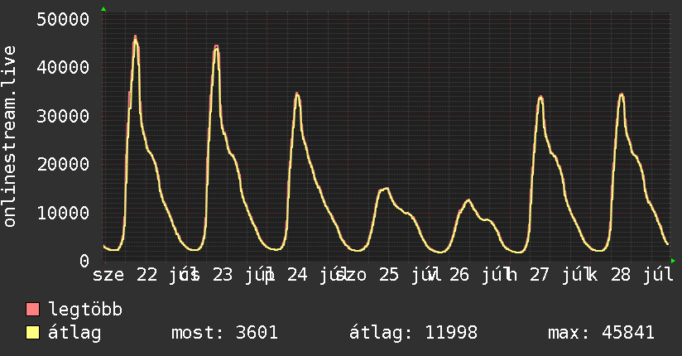Click the onlinestream.live vertical axis title
This screenshot has width=682, height=356.
(x=9, y=137)
